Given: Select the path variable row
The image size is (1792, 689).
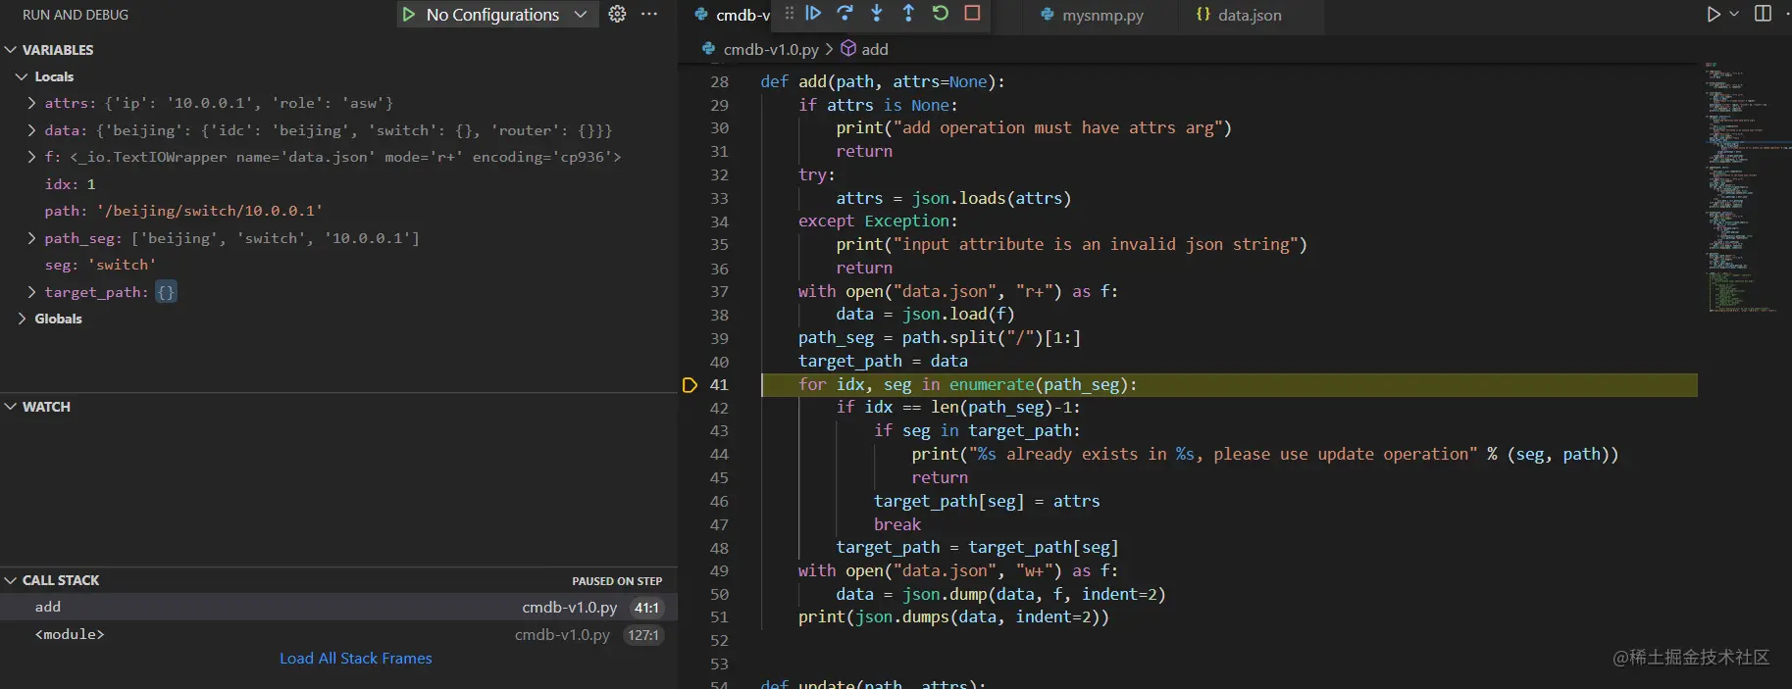Looking at the screenshot, I should click(338, 211).
